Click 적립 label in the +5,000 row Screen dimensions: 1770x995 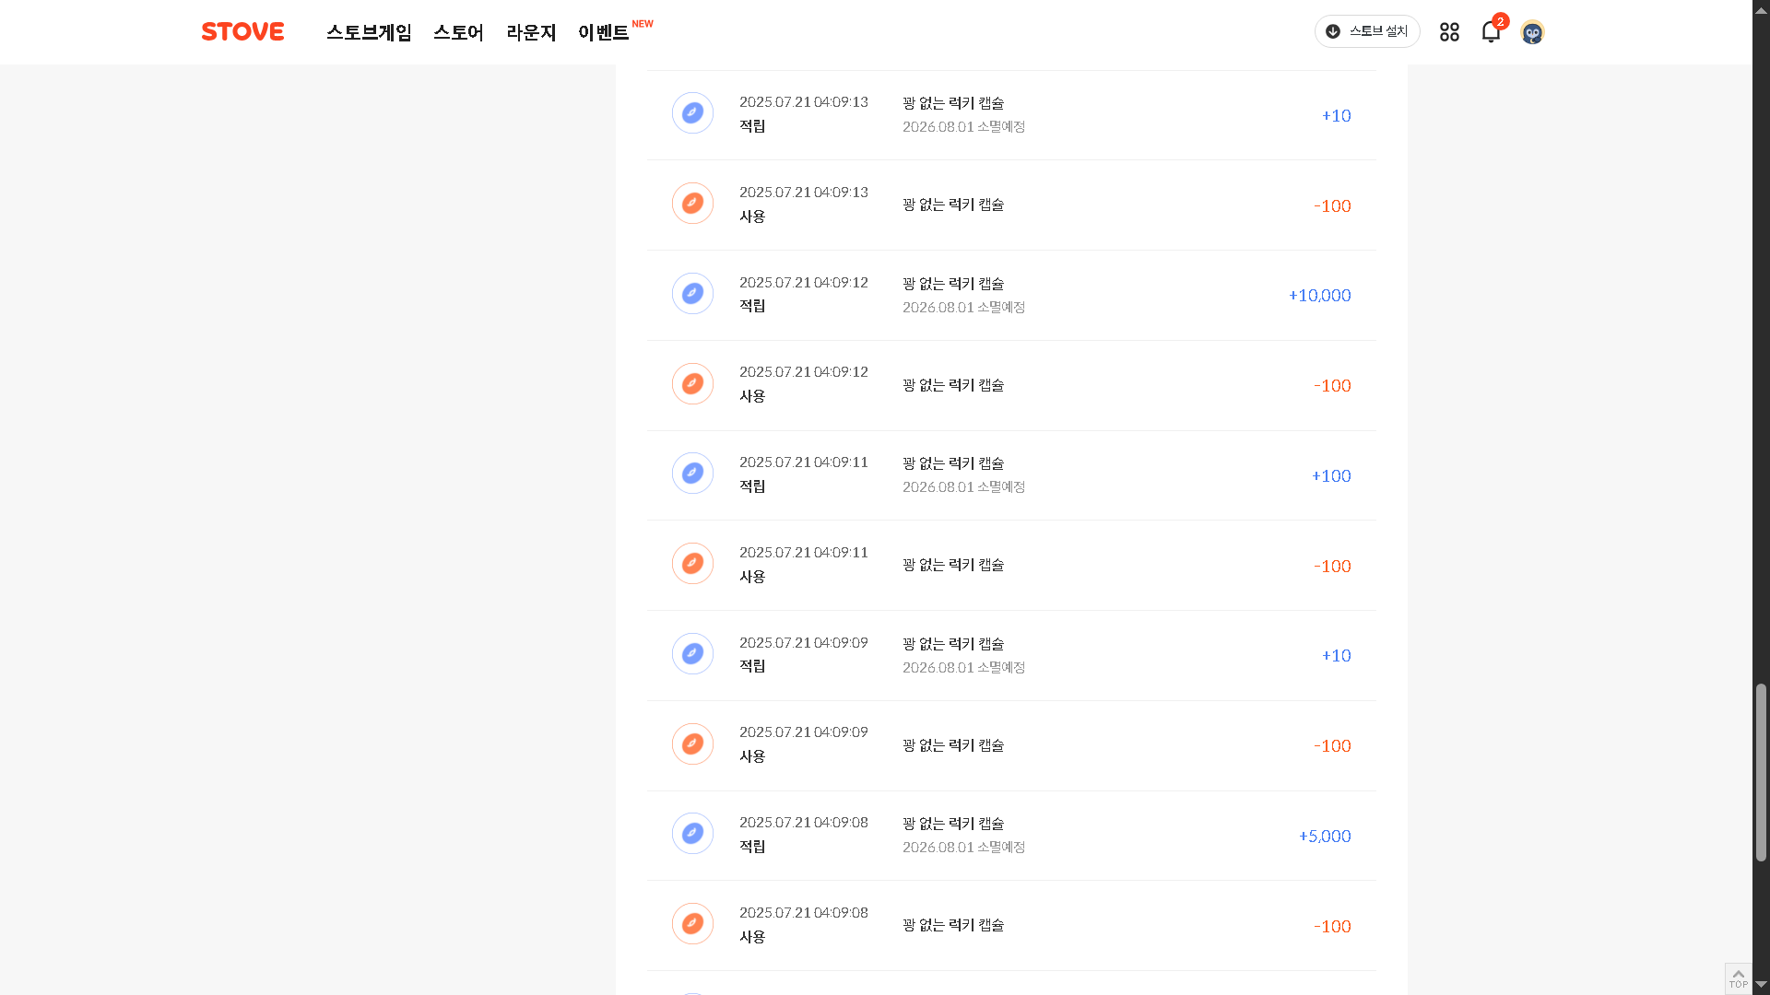point(752,847)
